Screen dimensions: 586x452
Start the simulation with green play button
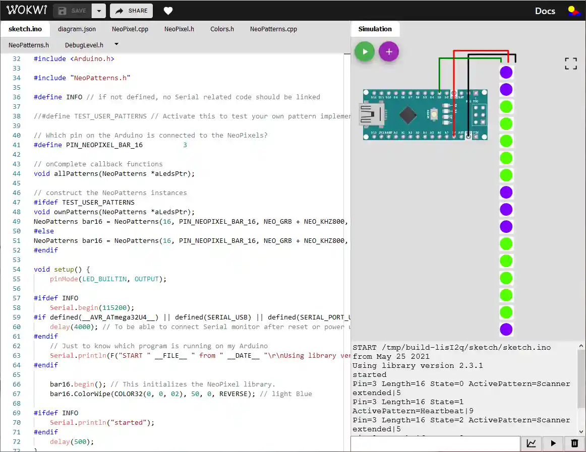365,51
